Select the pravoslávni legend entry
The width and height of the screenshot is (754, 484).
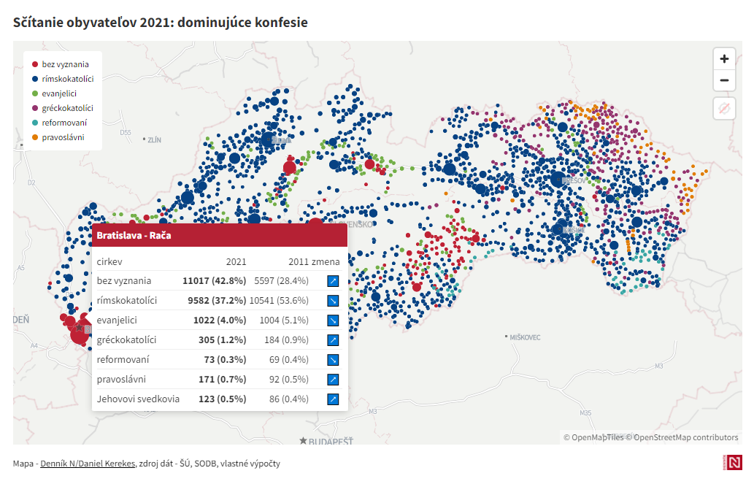coord(63,137)
